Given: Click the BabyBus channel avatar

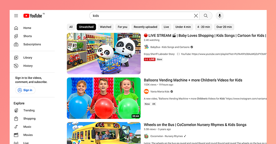Looking at the screenshot, I should (x=146, y=47).
